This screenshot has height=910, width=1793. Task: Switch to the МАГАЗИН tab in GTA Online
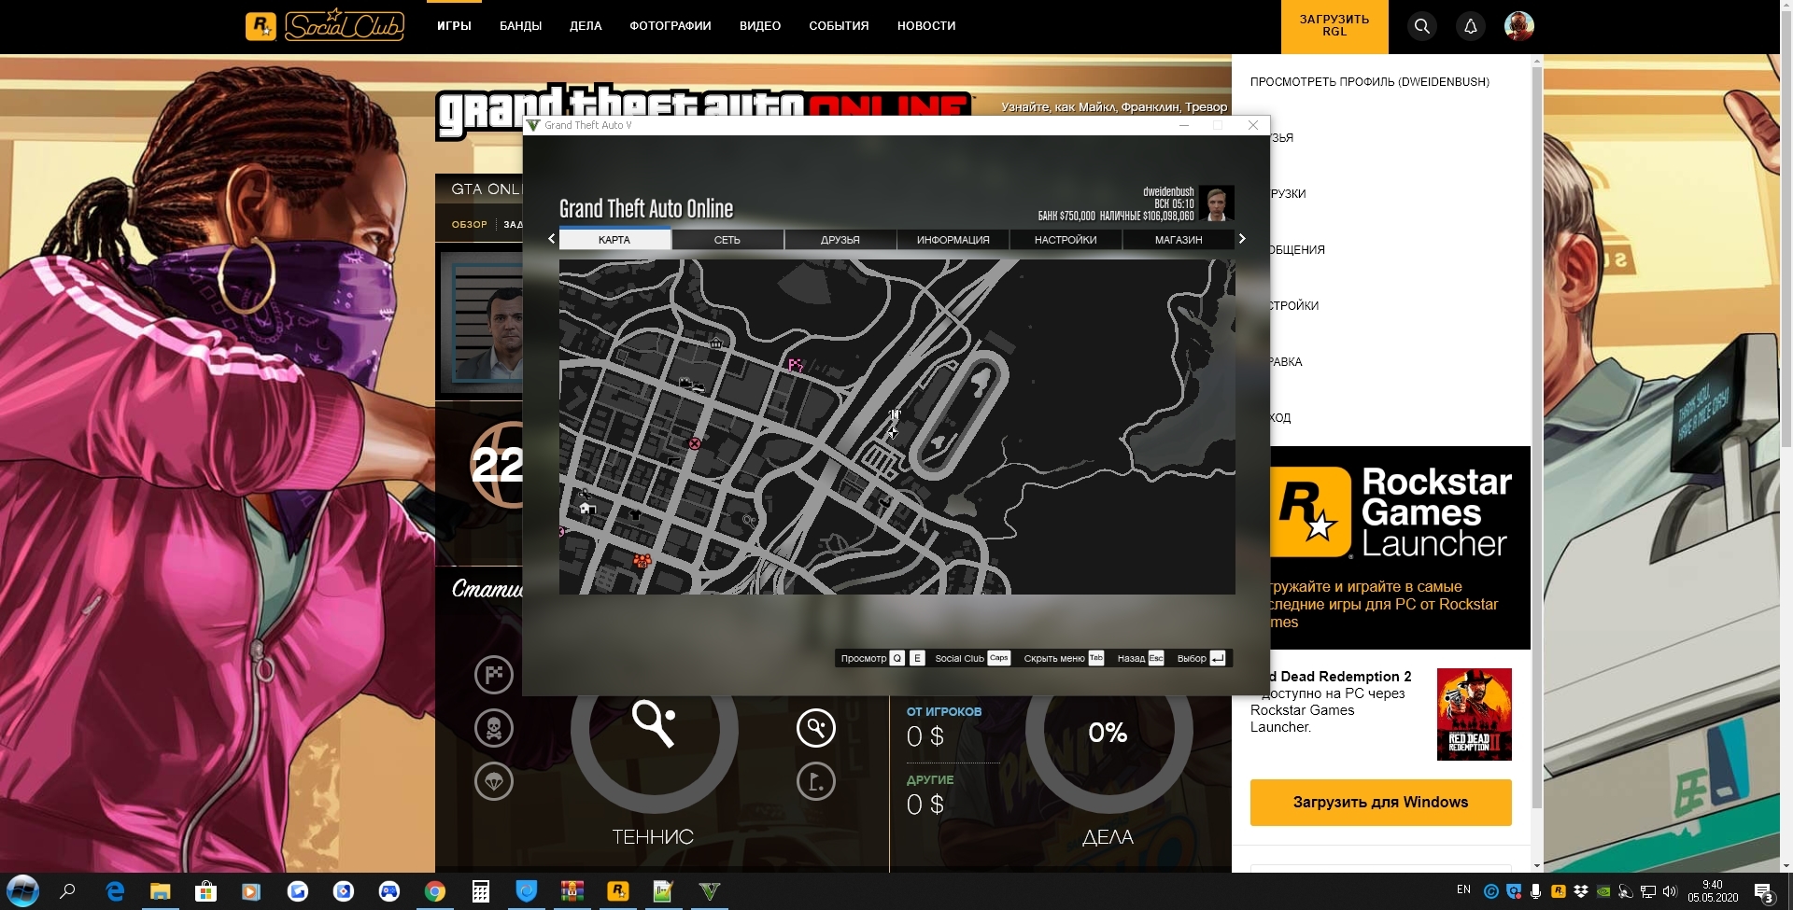pos(1179,240)
